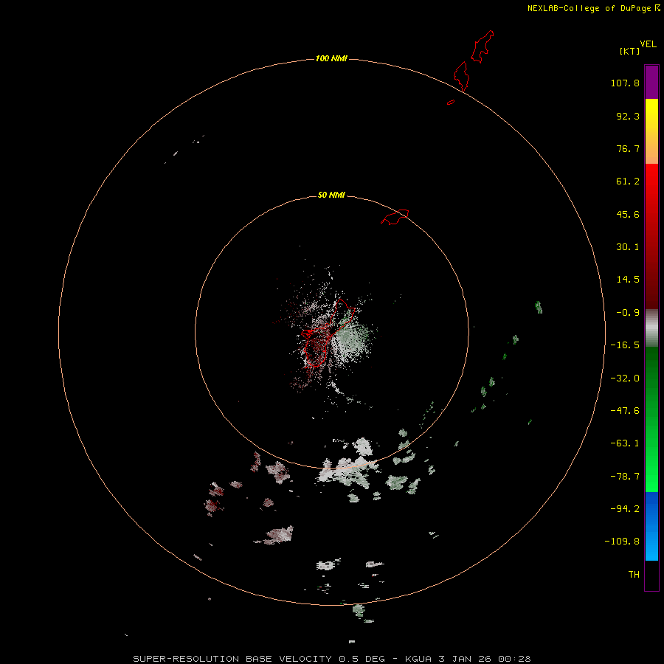Click the [KT] units label
Image resolution: width=664 pixels, height=664 pixels.
(x=629, y=51)
